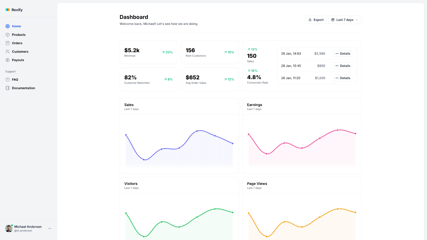
Task: Open the Last 7 days dropdown
Action: 345,20
